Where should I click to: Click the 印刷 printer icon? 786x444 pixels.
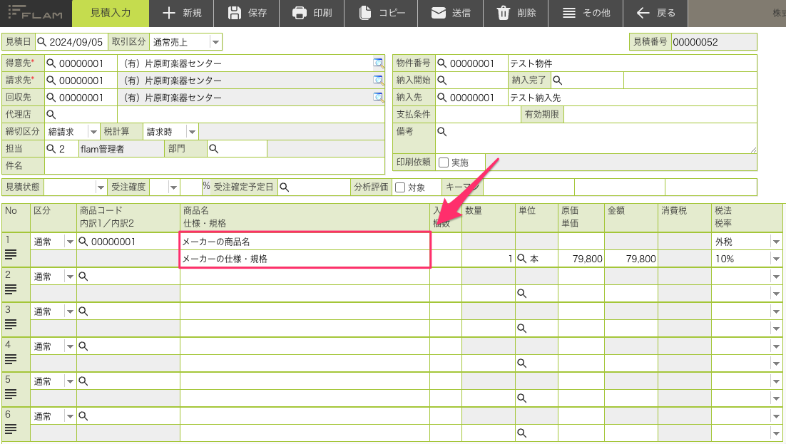pos(300,13)
